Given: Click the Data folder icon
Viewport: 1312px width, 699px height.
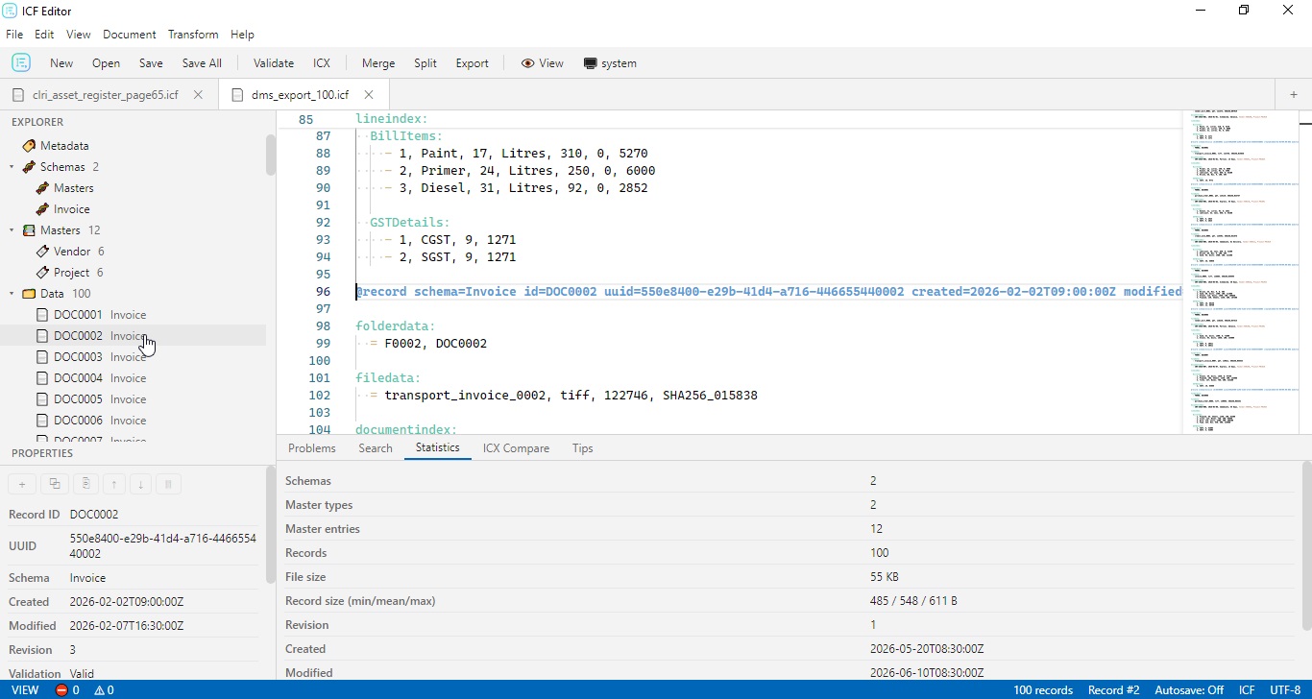Looking at the screenshot, I should click(x=29, y=294).
